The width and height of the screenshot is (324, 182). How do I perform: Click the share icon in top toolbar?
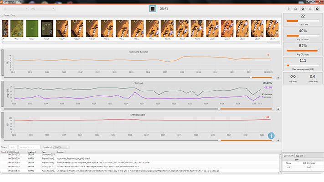pos(310,9)
